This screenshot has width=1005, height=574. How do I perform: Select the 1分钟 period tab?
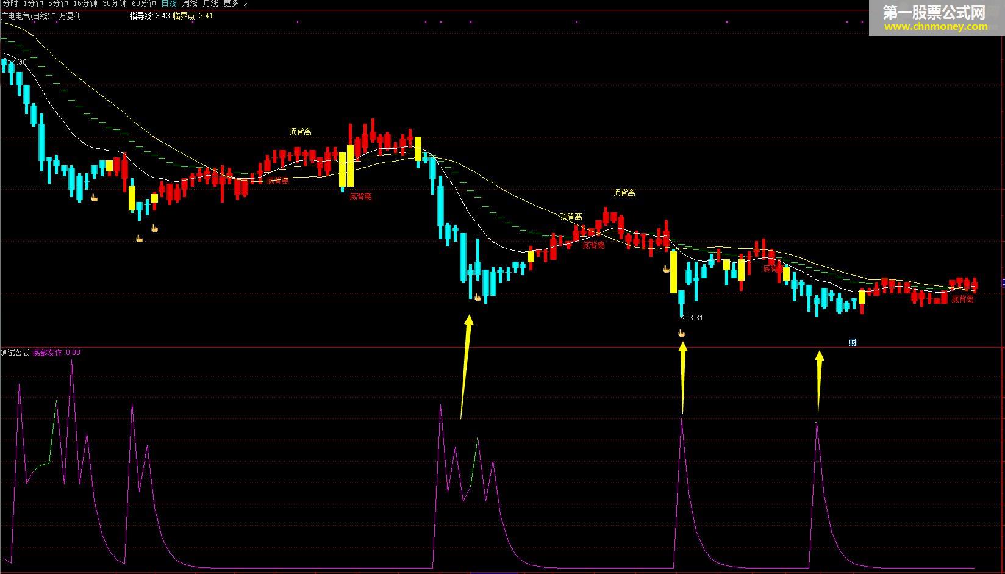pos(34,4)
